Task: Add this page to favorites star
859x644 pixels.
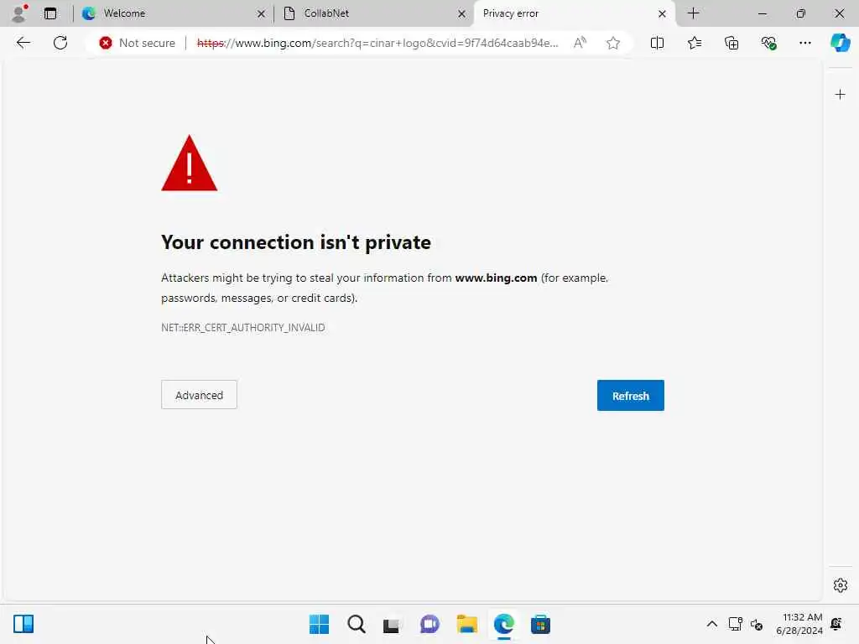Action: click(613, 43)
